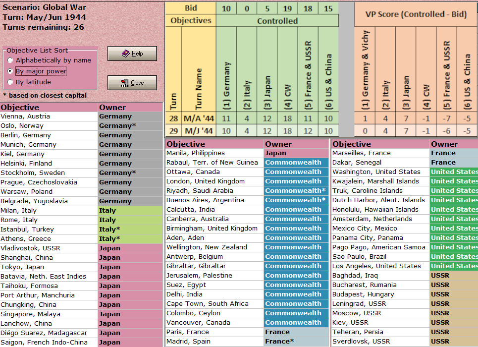Click Germany* owner cell for Oslo
Image resolution: width=478 pixels, height=347 pixels.
(x=130, y=126)
